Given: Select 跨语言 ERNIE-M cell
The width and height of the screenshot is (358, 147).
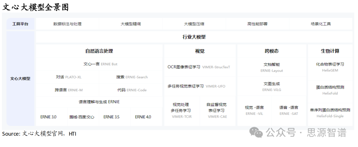Looking at the screenshot, I should tap(67, 90).
